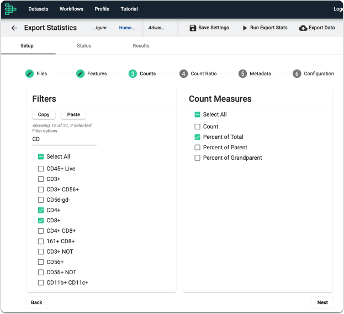Image resolution: width=344 pixels, height=314 pixels.
Task: Click the ...igure breadcrumb label
Action: point(99,28)
